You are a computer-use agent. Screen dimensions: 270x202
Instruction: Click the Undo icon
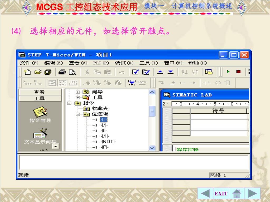[x=122, y=72]
